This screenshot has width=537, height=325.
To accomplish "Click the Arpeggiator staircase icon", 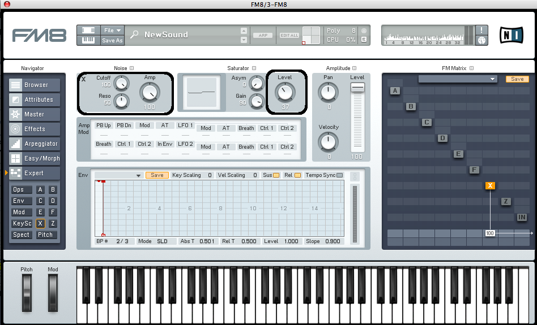I will 15,144.
